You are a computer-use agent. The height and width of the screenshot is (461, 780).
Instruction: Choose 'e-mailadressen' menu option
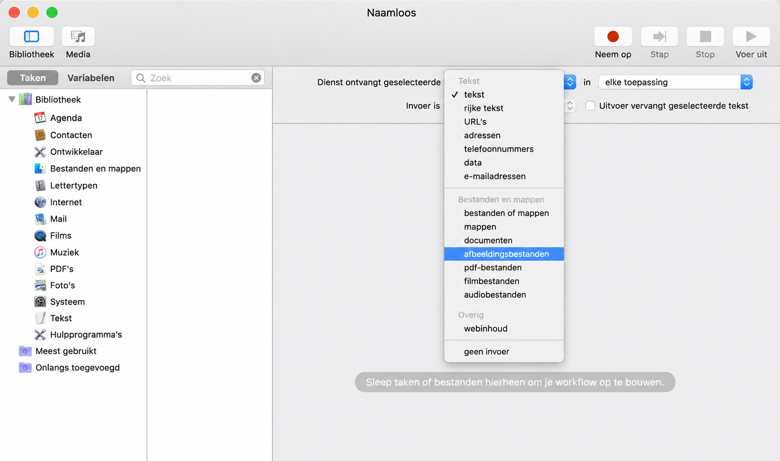click(x=504, y=176)
